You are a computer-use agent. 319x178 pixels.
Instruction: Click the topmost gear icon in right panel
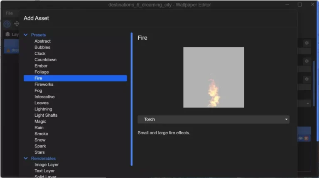307,43
